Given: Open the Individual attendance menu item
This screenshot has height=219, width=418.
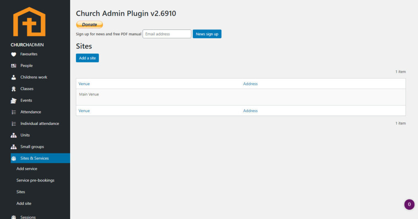Looking at the screenshot, I should (x=40, y=124).
